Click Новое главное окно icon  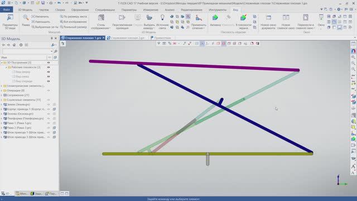(x=286, y=18)
